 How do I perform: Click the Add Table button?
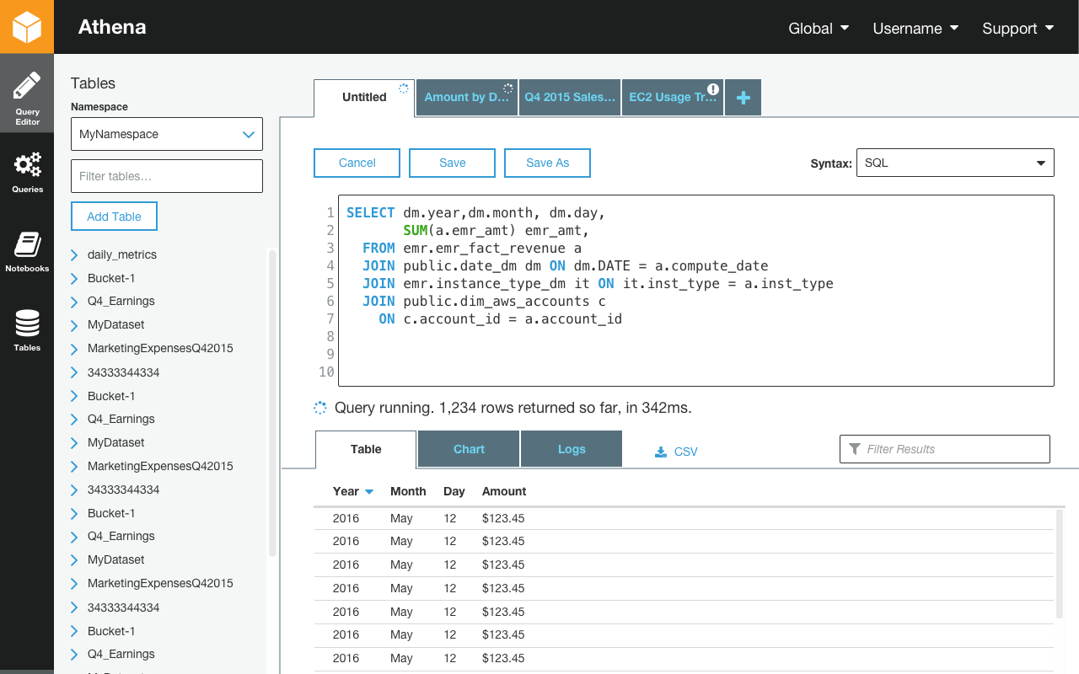click(x=114, y=217)
